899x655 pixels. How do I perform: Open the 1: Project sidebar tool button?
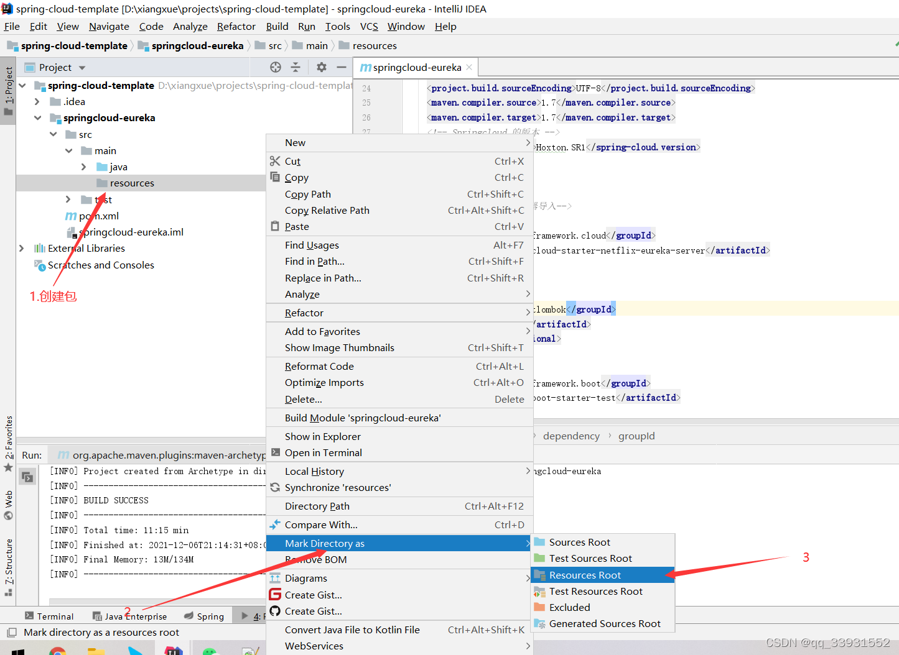click(x=8, y=91)
